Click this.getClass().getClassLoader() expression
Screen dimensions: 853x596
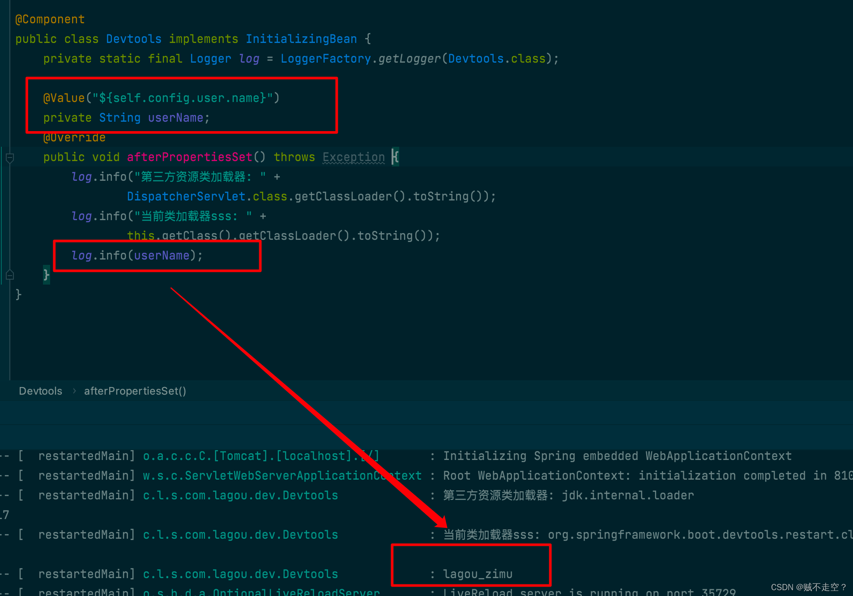[x=238, y=236]
